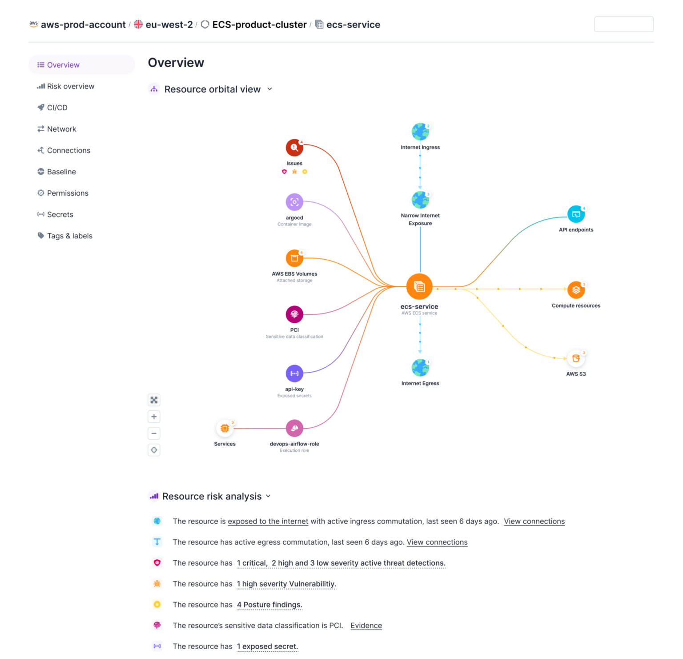Open the Network section in the sidebar
Image resolution: width=683 pixels, height=659 pixels.
(x=61, y=129)
